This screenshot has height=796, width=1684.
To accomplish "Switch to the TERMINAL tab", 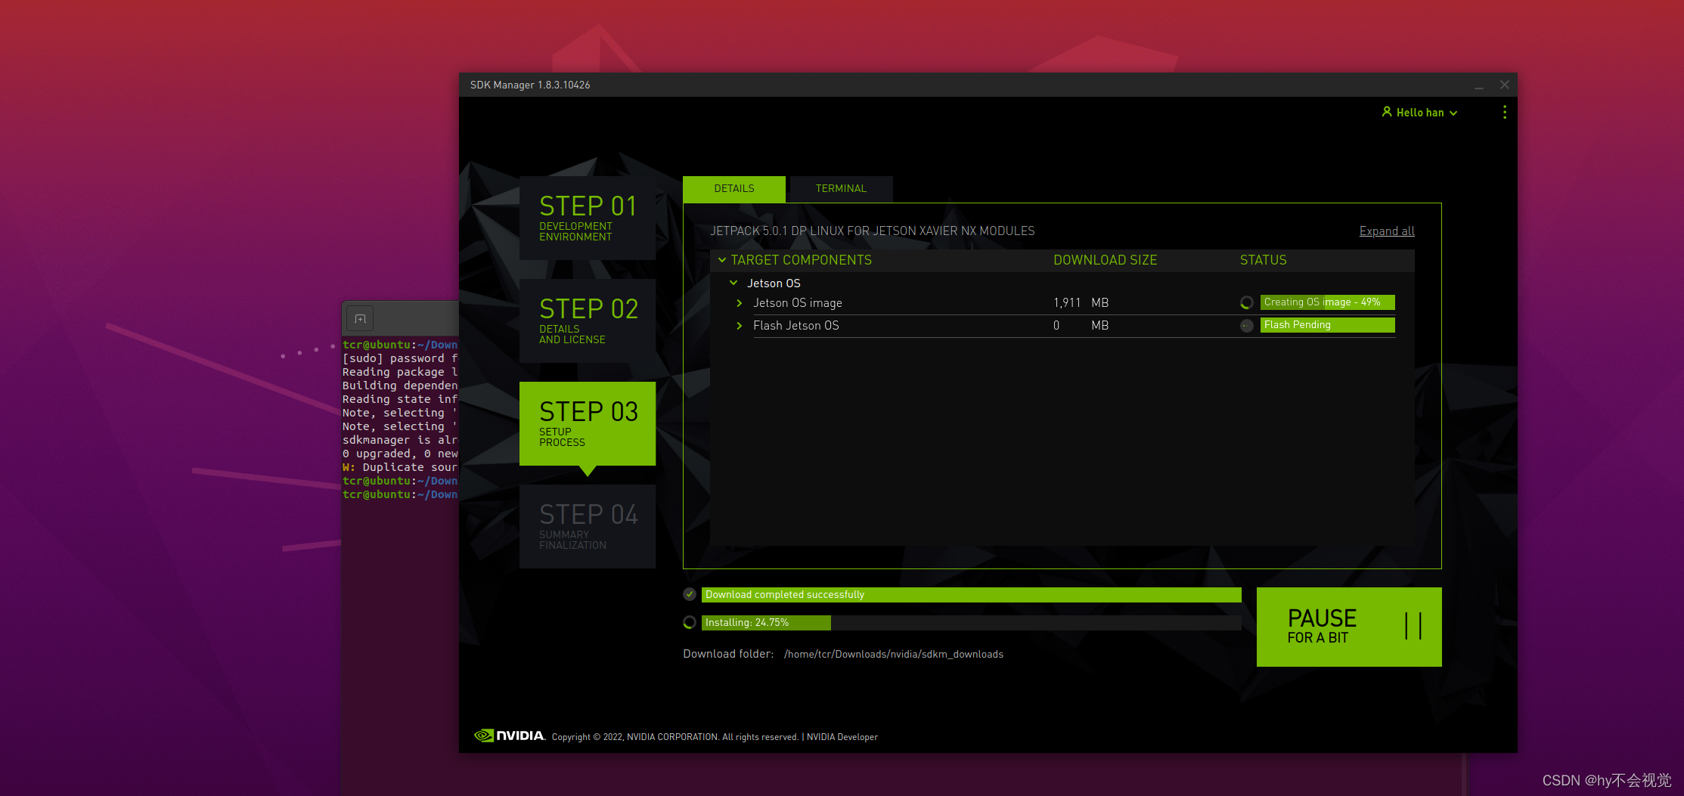I will (840, 188).
